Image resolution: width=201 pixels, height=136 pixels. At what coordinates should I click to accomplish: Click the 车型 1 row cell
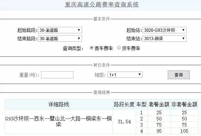coord(141,113)
